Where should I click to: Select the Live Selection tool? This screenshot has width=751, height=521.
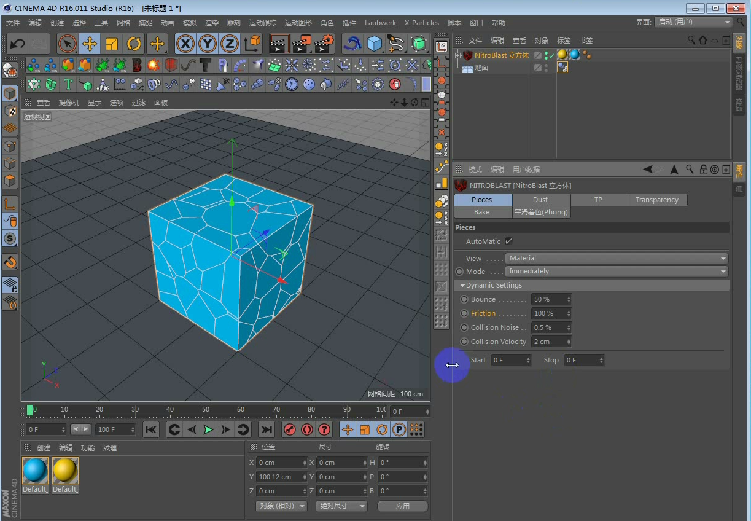68,44
